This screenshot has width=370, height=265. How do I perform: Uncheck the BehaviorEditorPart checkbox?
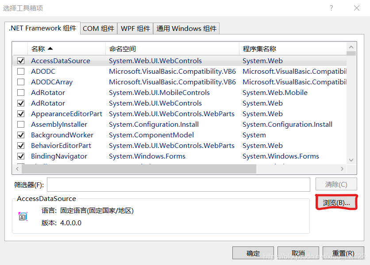point(21,146)
